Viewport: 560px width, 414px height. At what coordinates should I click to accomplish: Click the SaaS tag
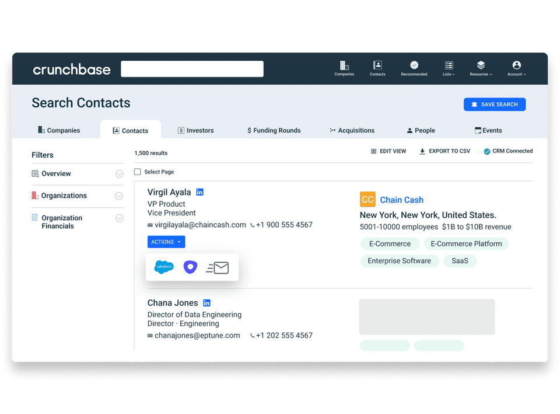pyautogui.click(x=460, y=261)
